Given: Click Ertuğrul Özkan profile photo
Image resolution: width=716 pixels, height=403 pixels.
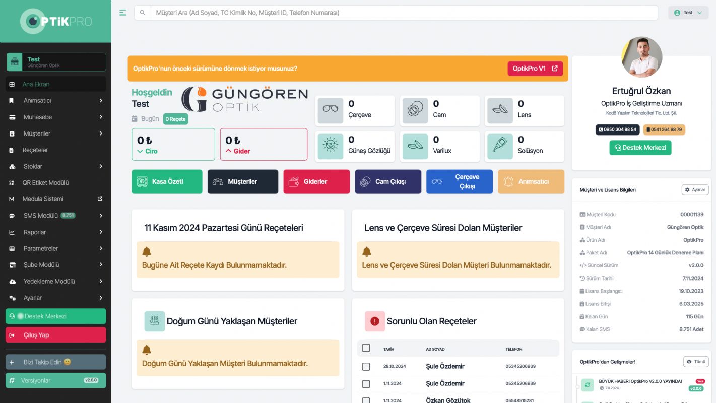Looking at the screenshot, I should pyautogui.click(x=641, y=57).
